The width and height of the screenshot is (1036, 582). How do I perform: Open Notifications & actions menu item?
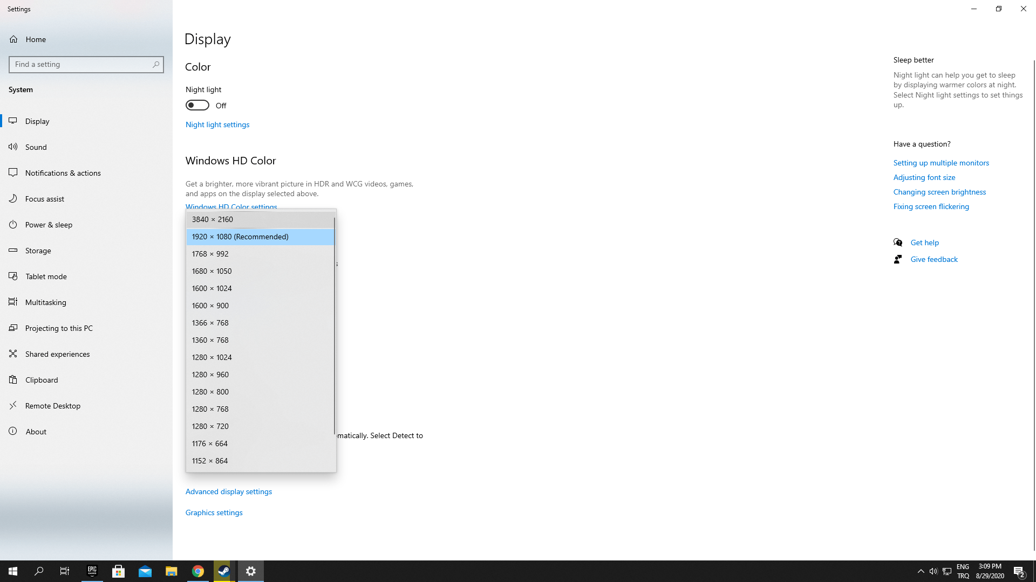click(x=63, y=173)
